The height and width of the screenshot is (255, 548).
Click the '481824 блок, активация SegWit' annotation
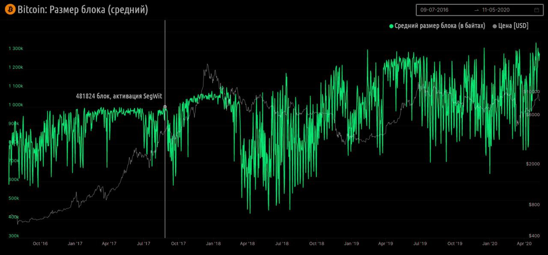119,96
